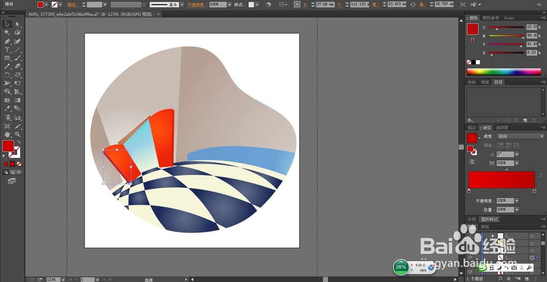Click the large red fill swatch in toolbox
Image resolution: width=547 pixels, height=282 pixels.
point(8,146)
